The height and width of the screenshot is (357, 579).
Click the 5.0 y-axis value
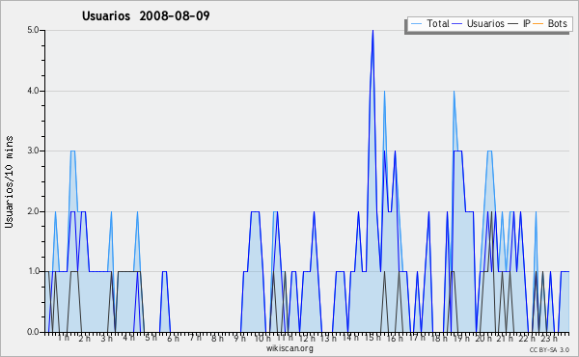point(33,30)
